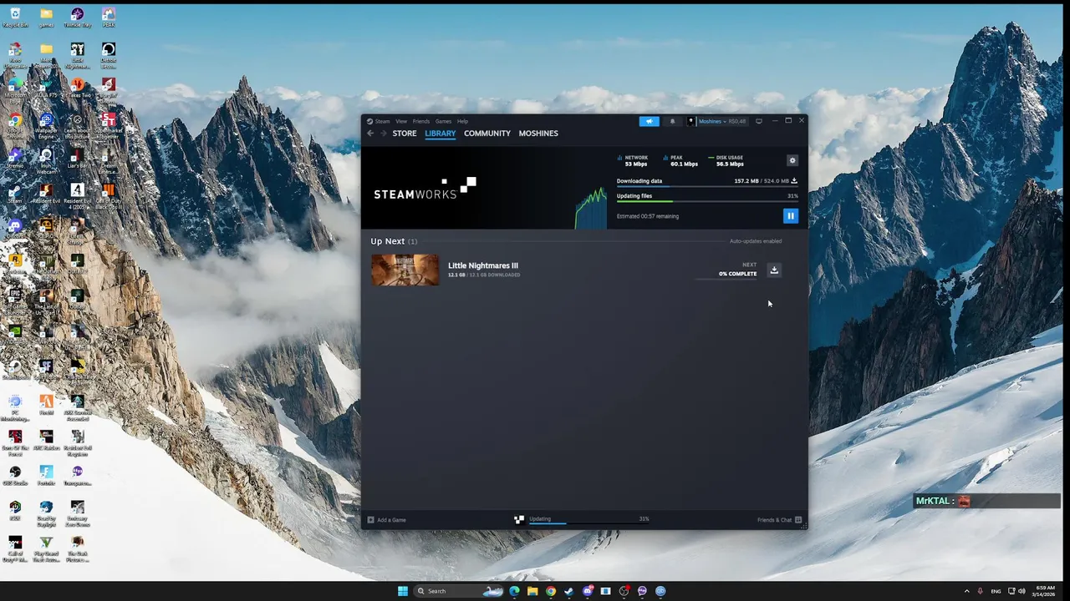Open the Friends menu
The image size is (1070, 601).
[421, 121]
